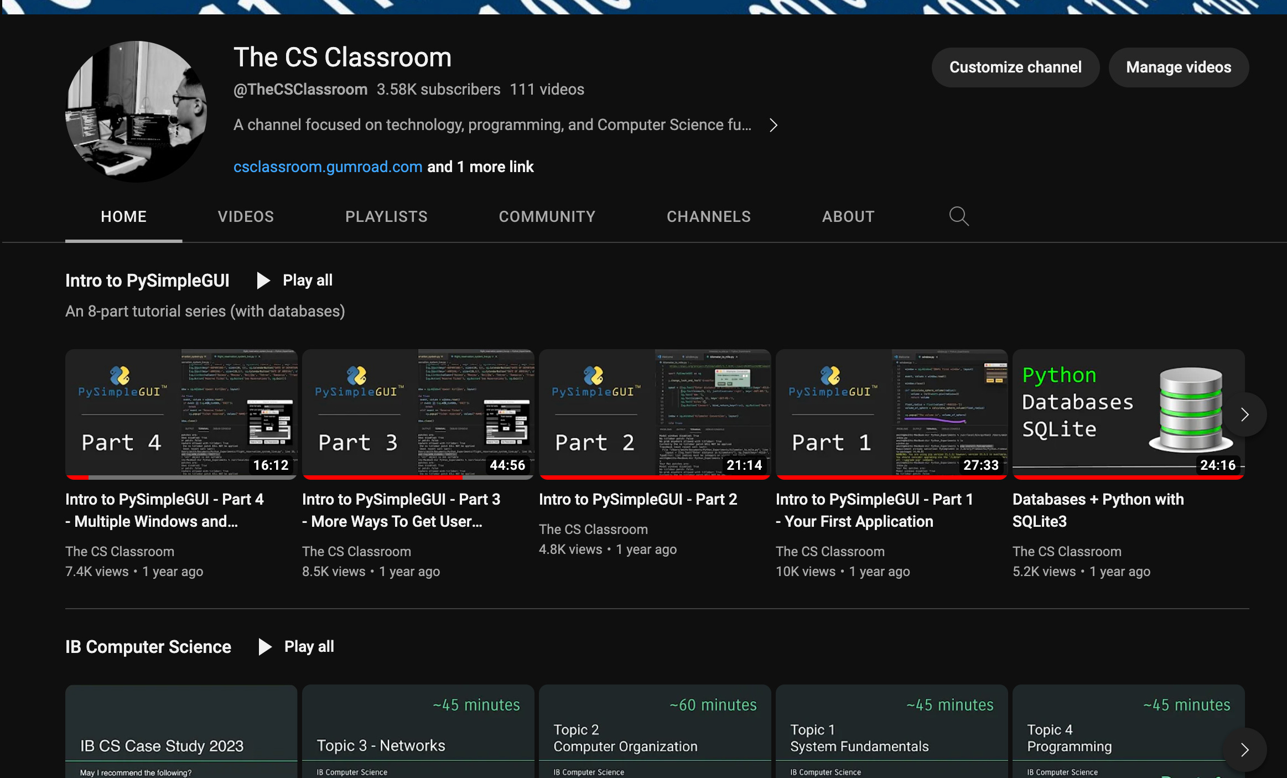Click the channel search magnifier icon
Viewport: 1287px width, 778px height.
pos(958,216)
